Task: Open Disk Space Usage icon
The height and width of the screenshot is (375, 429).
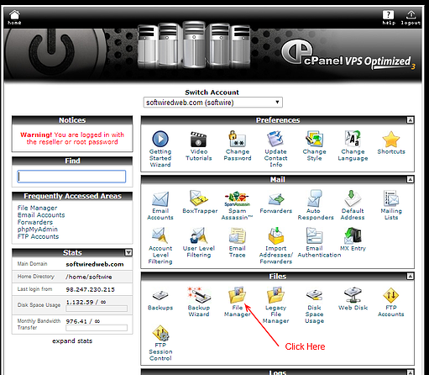Action: (x=314, y=296)
